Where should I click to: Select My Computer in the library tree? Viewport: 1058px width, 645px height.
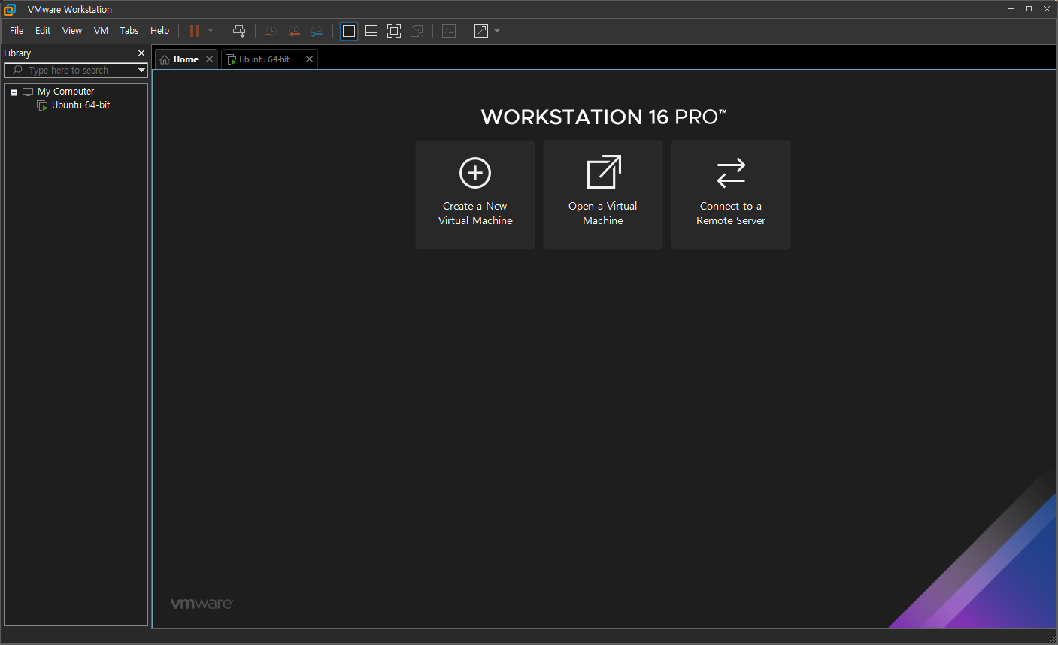65,92
